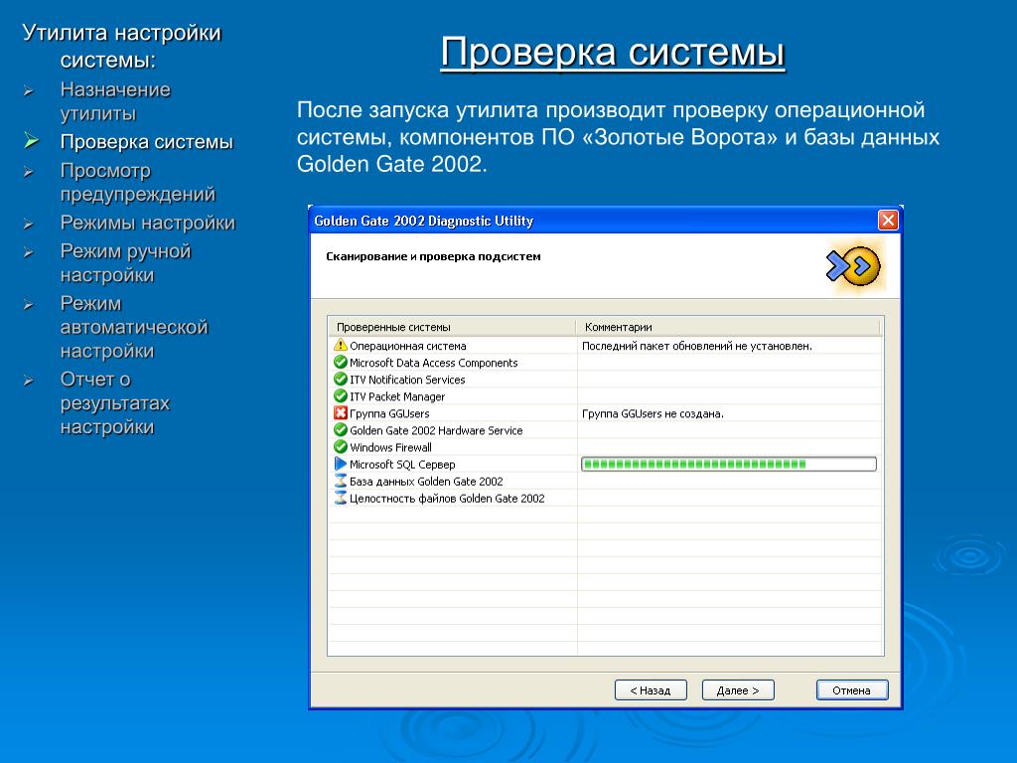Screen dimensions: 1017x763
Task: Click the Далее > button
Action: (x=738, y=690)
